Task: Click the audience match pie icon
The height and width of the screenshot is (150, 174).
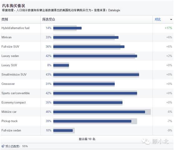Action: (x=3, y=146)
